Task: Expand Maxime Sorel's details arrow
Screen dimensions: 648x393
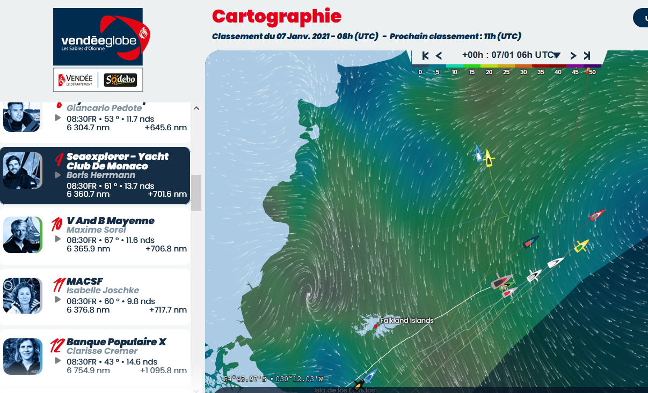Action: (58, 239)
